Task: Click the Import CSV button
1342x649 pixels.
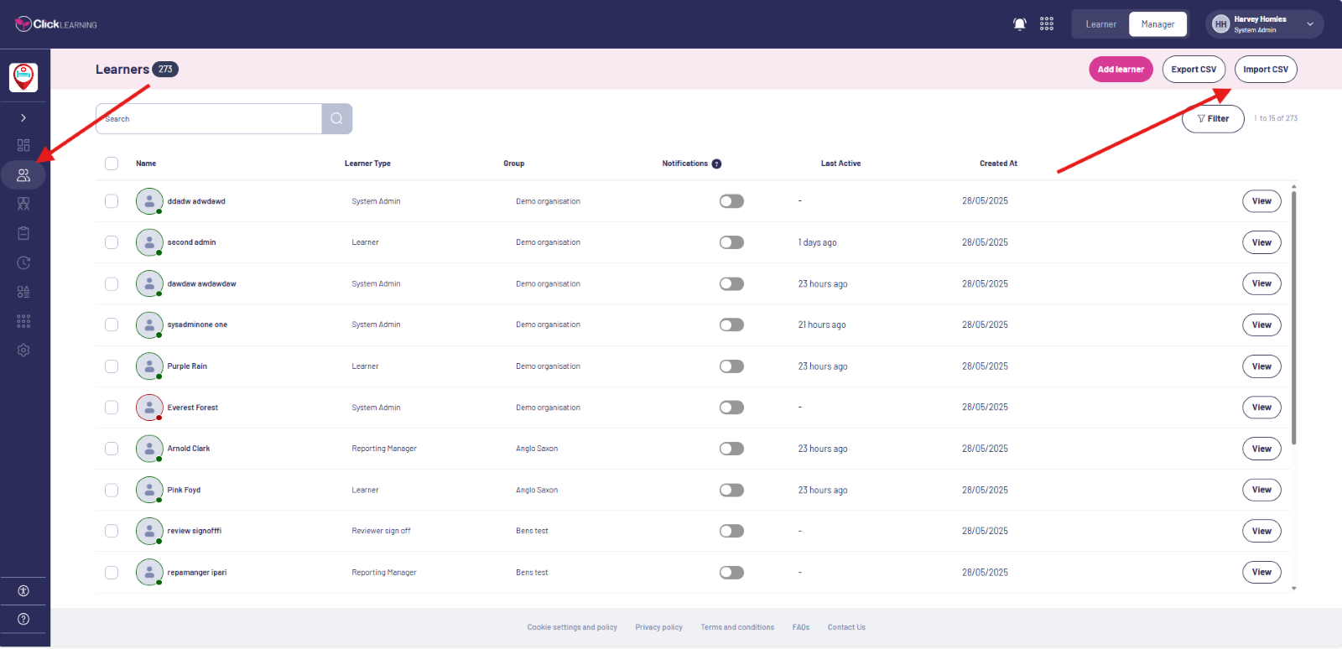Action: [1266, 70]
